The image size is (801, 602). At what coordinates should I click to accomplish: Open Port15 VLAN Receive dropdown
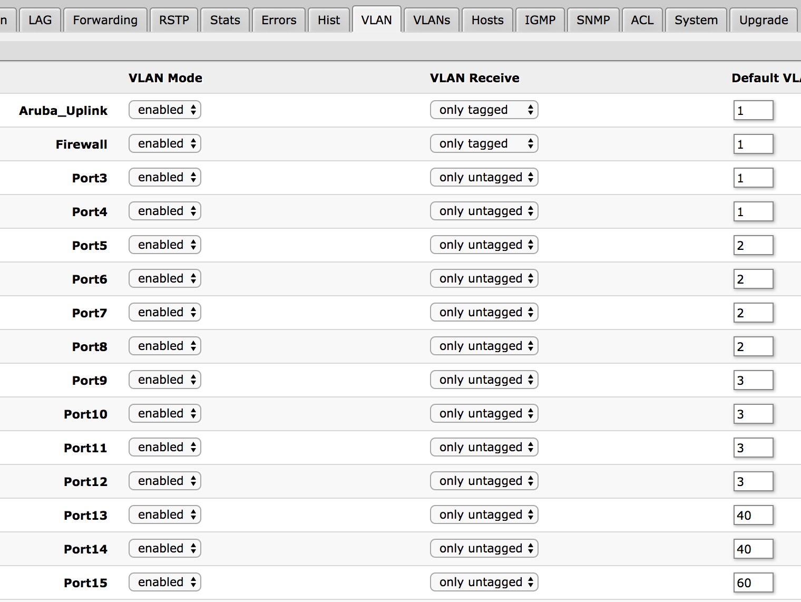click(x=484, y=582)
